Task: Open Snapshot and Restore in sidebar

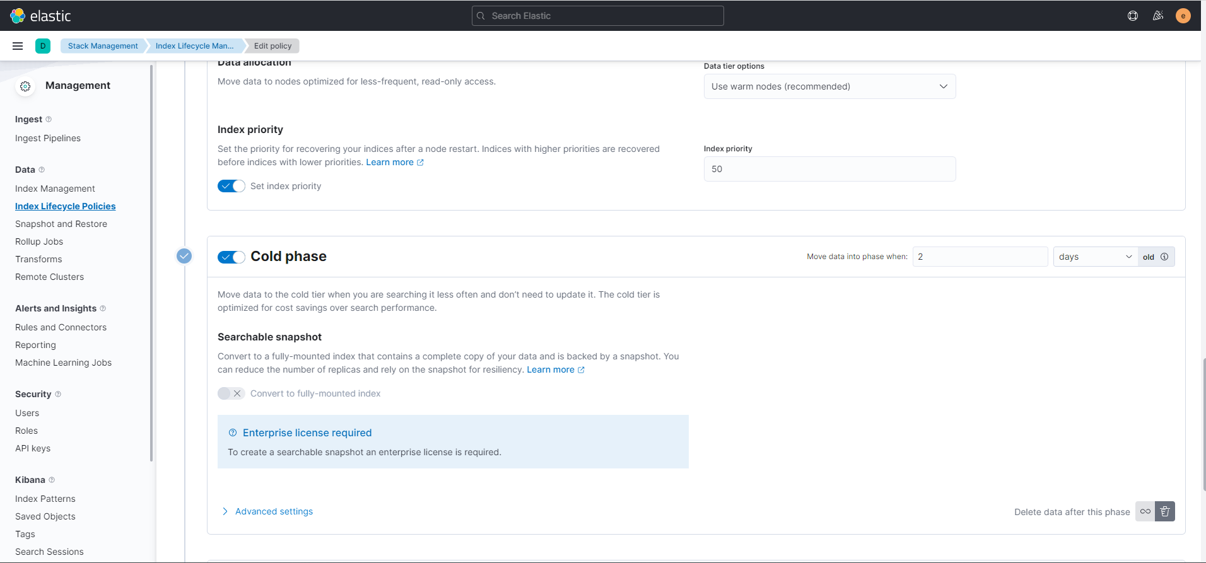Action: point(61,224)
